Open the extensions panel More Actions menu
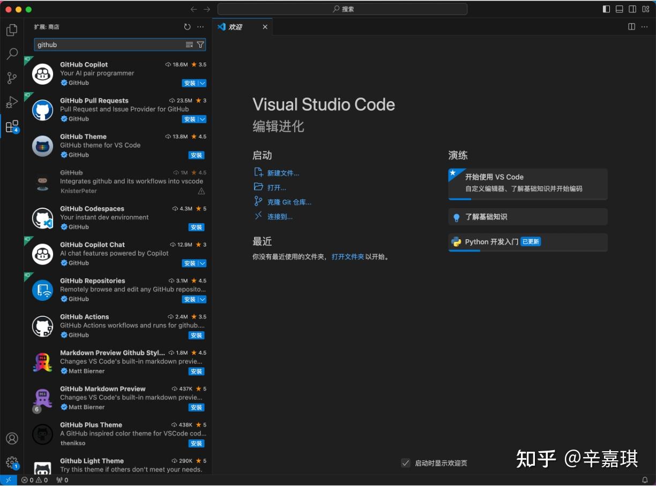Screen dimensions: 656x486 click(x=200, y=26)
